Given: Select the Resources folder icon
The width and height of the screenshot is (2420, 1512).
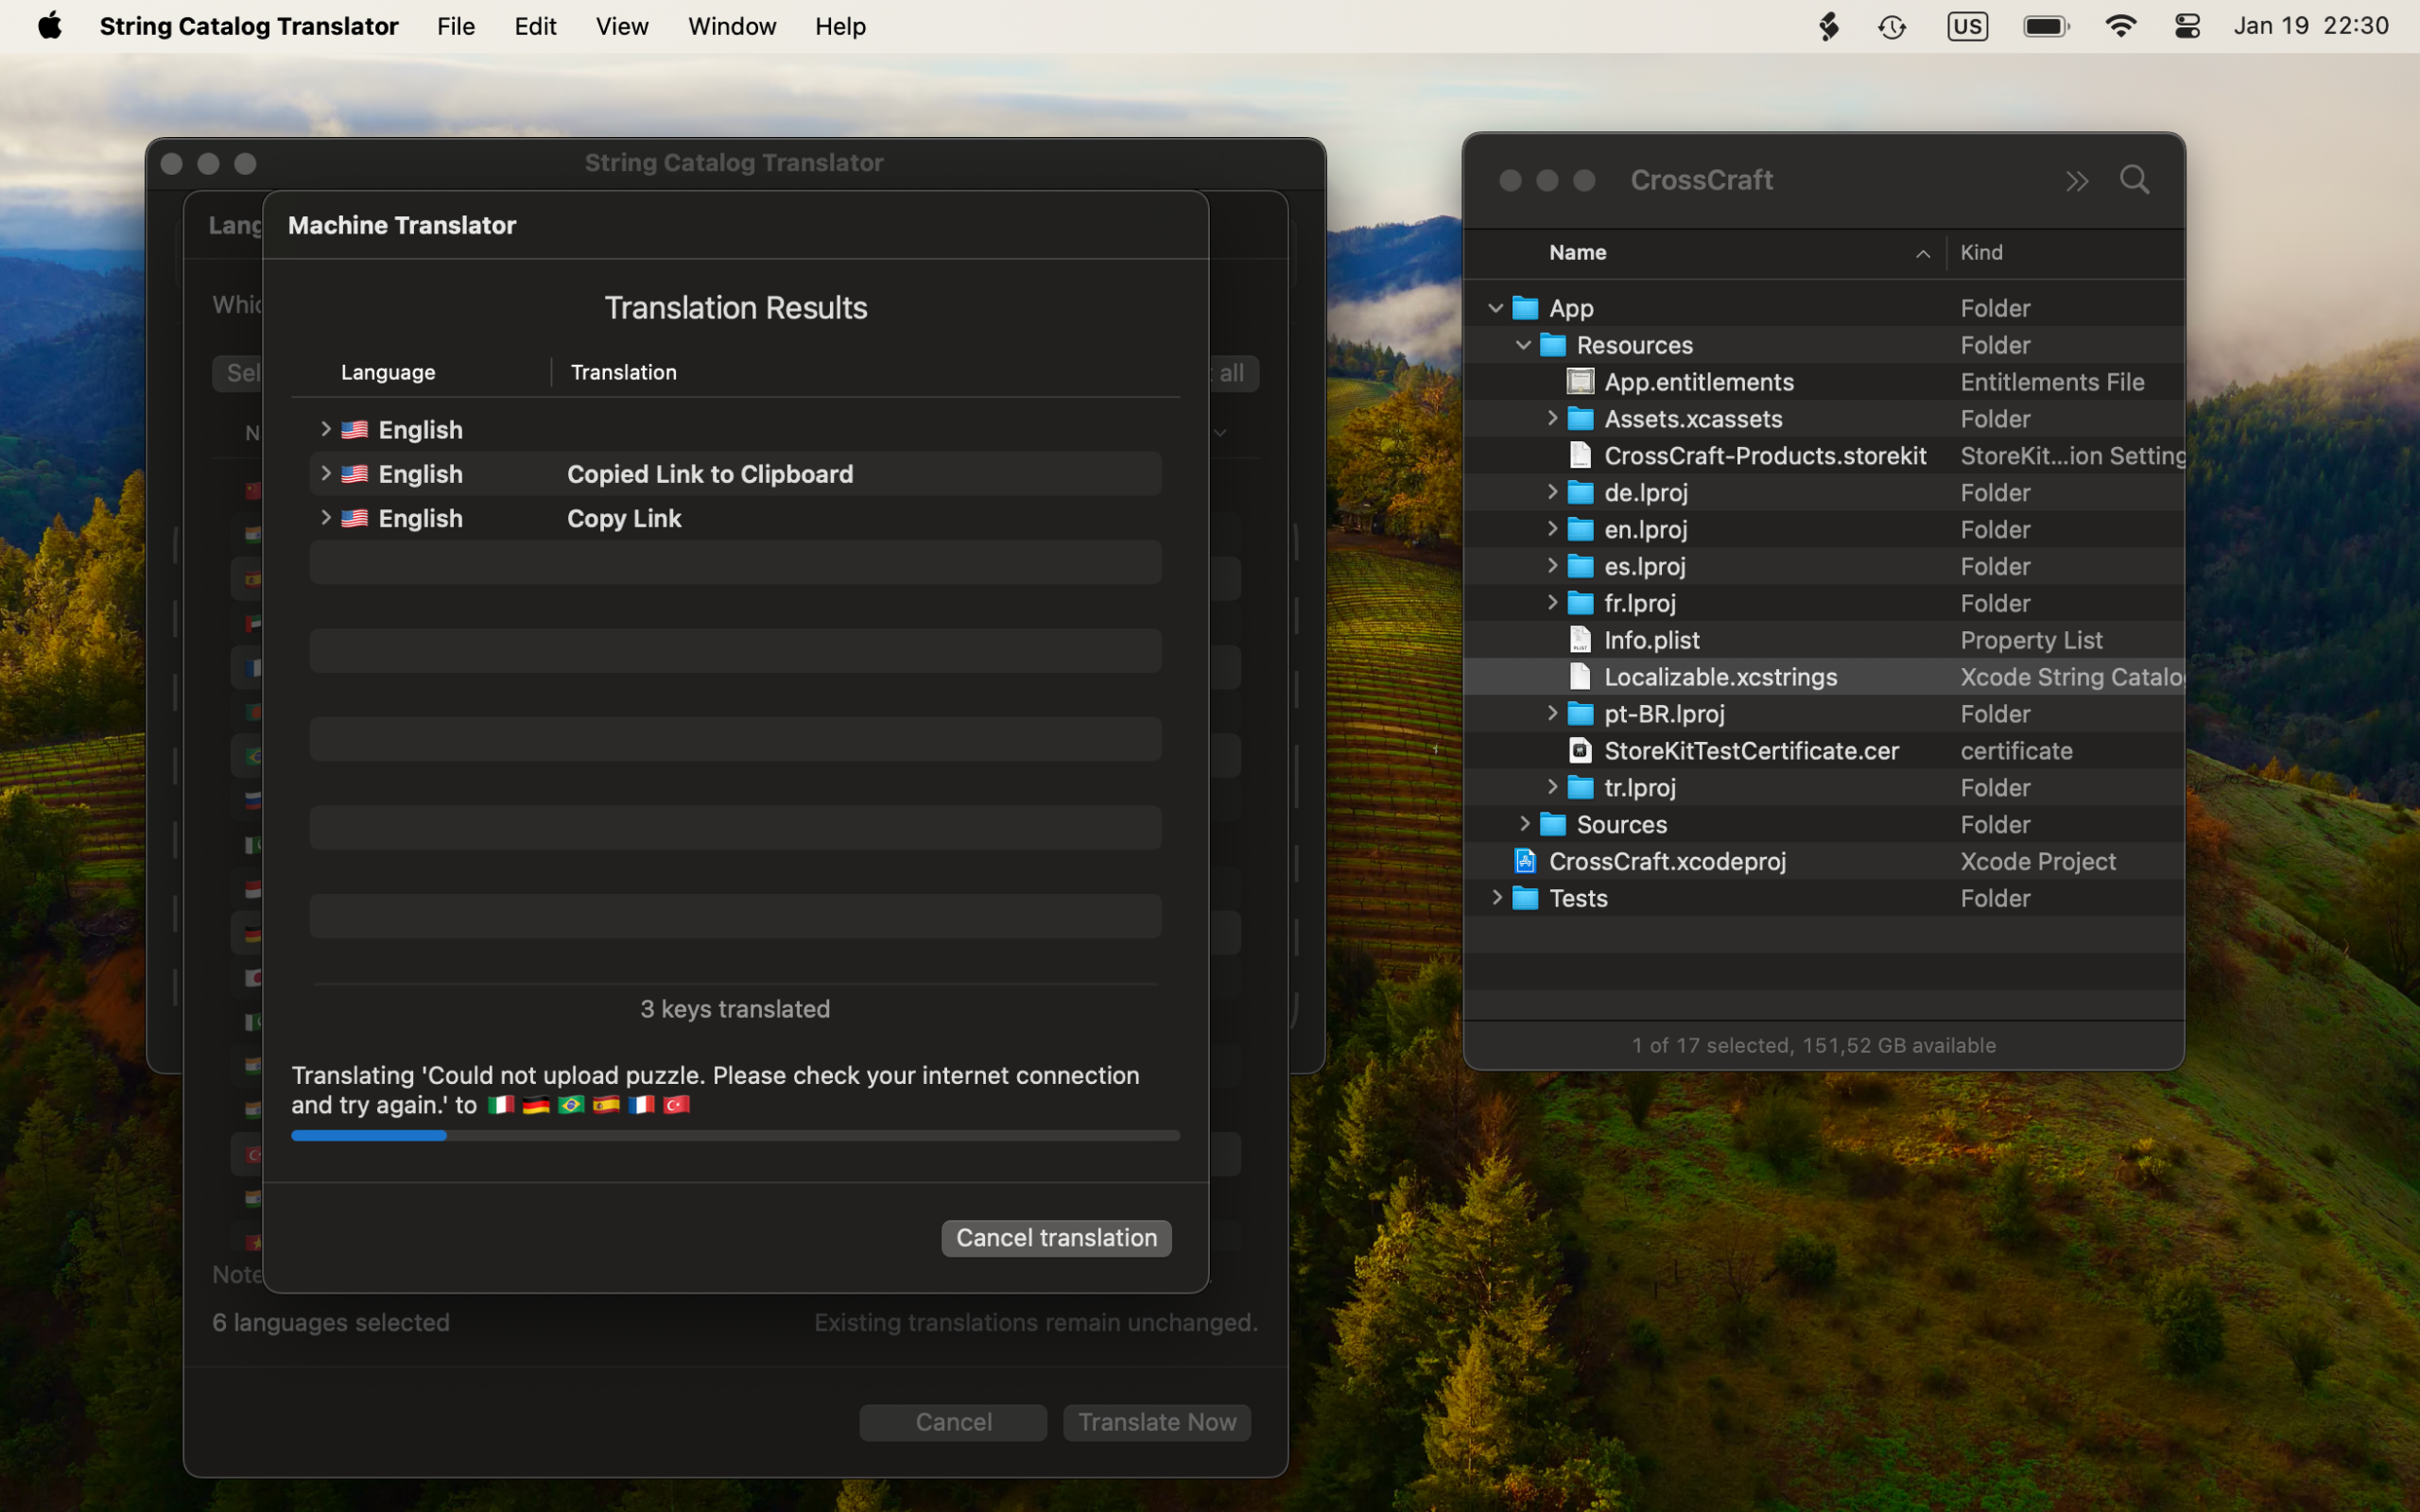Looking at the screenshot, I should tap(1553, 345).
